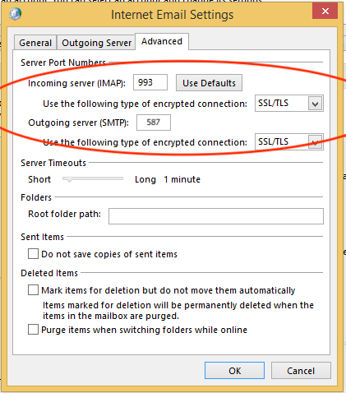Click the Root folder path text box

(216, 216)
